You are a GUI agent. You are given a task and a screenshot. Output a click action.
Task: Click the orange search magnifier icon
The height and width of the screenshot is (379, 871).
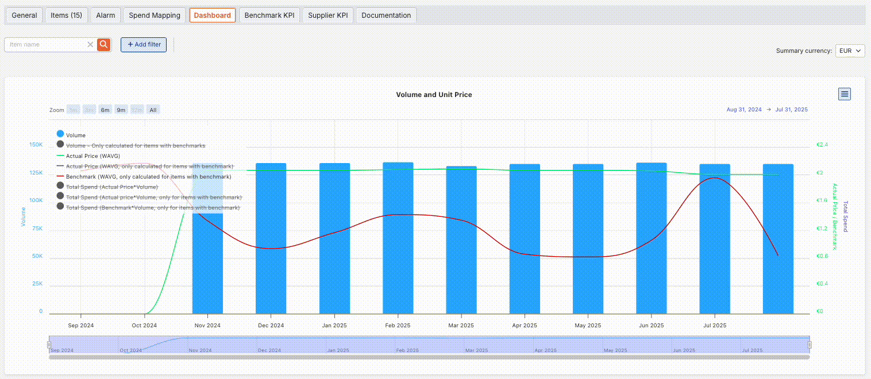[103, 45]
